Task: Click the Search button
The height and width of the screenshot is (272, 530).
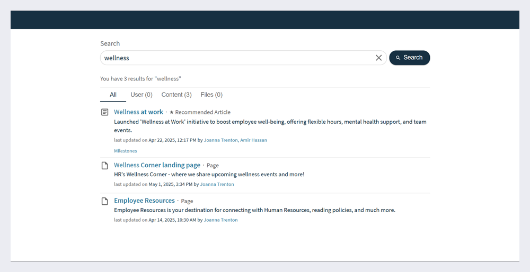Action: point(409,58)
